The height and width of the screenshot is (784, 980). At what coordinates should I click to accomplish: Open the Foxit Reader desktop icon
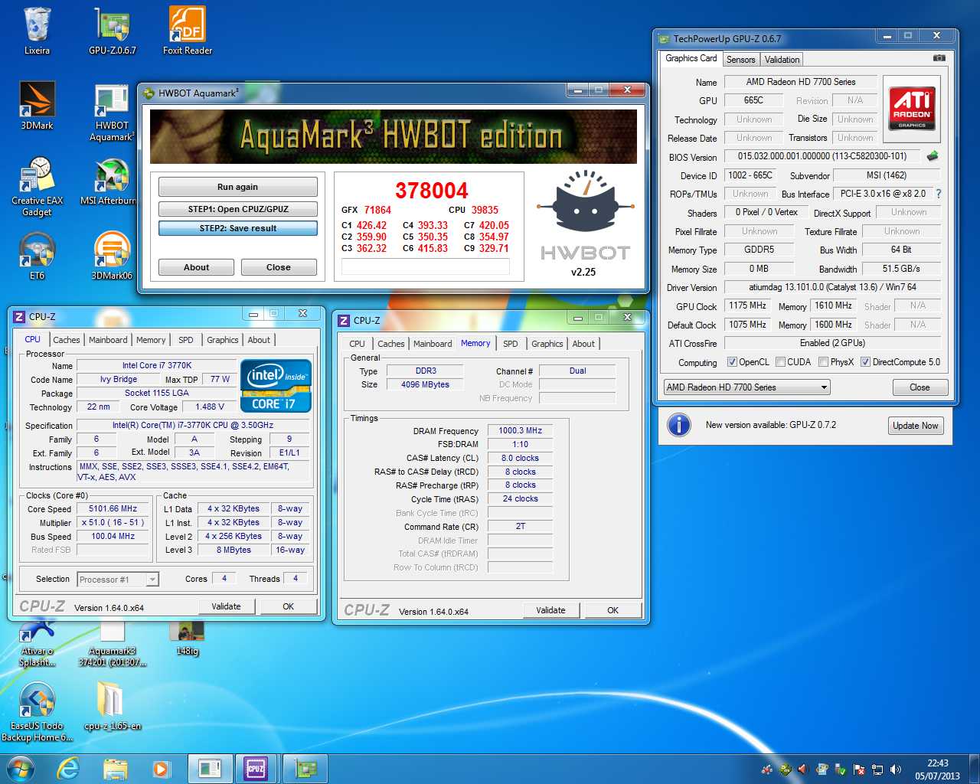[x=188, y=31]
